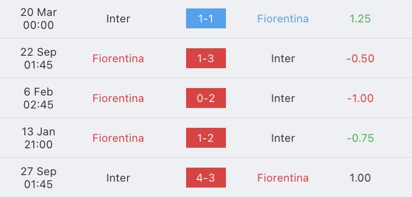Select Inter in the 20 Mar match
Screen dimensions: 412x197
point(118,18)
